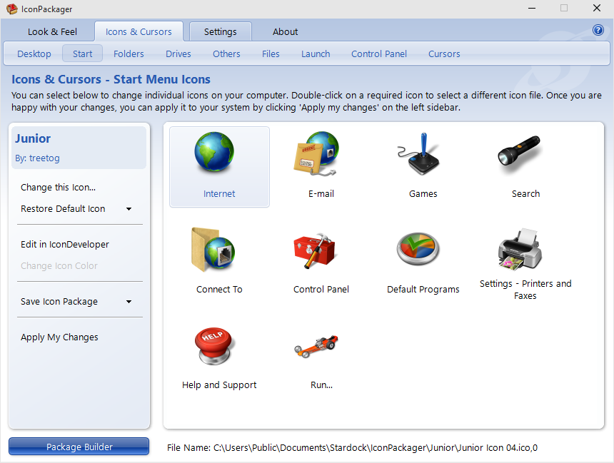
Task: Open the Control Panel sub-tab
Action: click(379, 54)
